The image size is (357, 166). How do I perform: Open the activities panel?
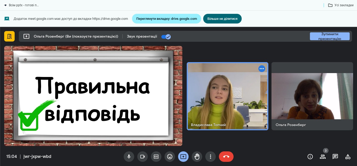348,157
